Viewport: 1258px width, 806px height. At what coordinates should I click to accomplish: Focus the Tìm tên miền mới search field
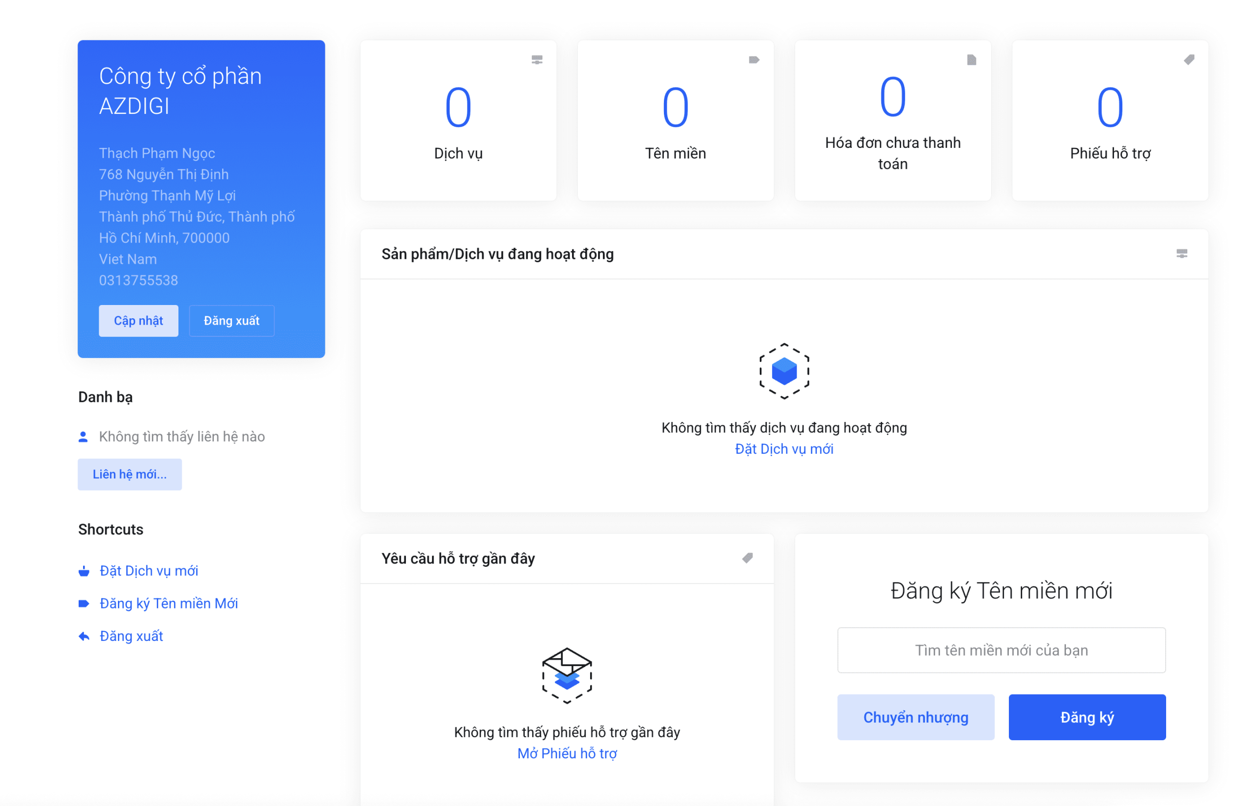click(1001, 650)
